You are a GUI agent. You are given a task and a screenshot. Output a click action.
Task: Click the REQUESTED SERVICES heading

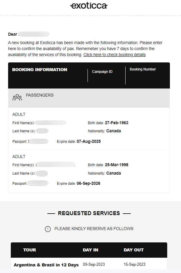(89, 213)
